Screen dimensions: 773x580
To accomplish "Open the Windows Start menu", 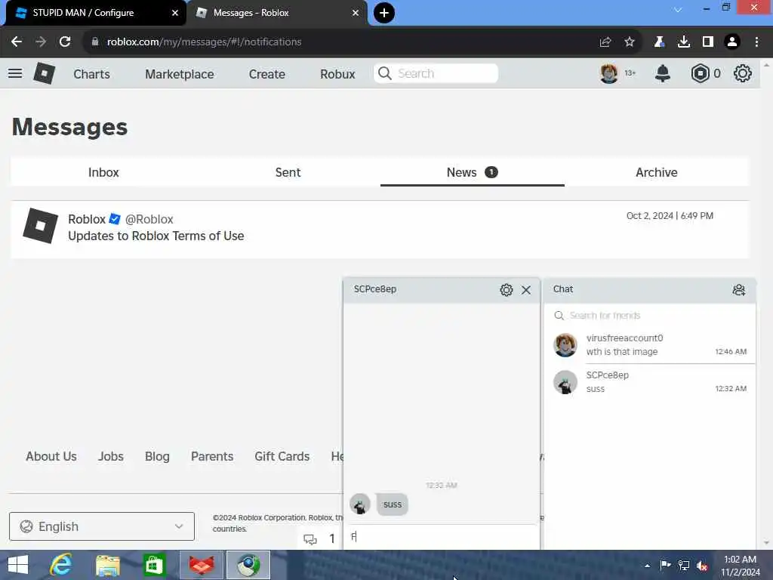I will tap(18, 565).
